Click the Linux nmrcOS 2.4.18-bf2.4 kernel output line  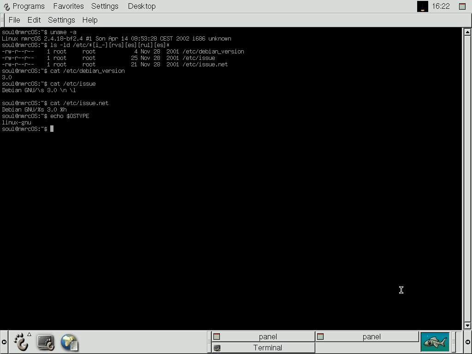[x=117, y=39]
